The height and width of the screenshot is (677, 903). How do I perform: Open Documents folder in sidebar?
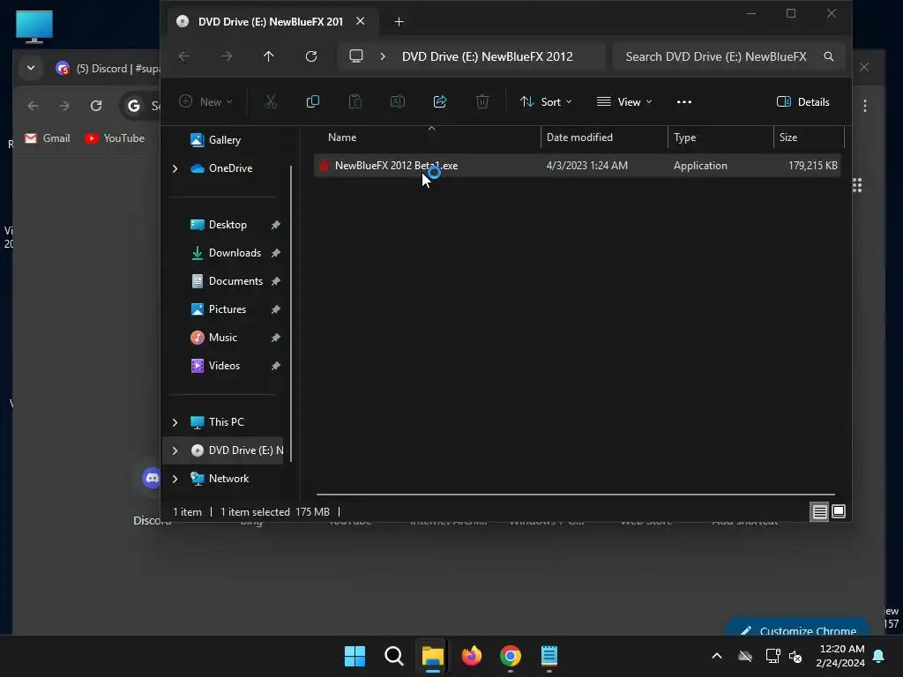point(235,281)
